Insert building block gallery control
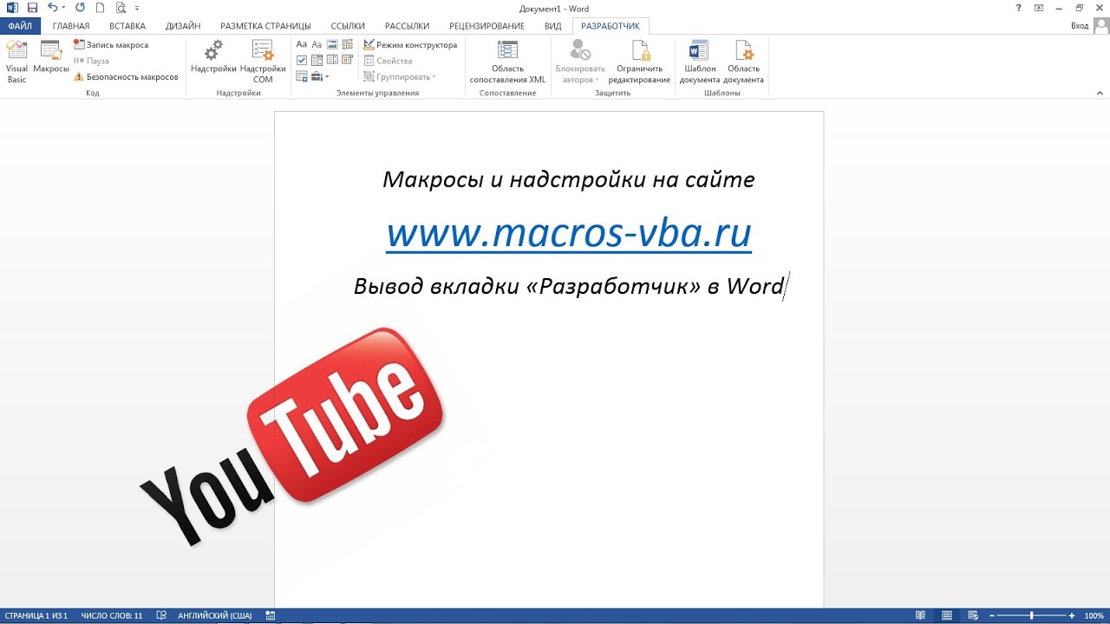Viewport: 1110px width, 624px height. point(348,44)
